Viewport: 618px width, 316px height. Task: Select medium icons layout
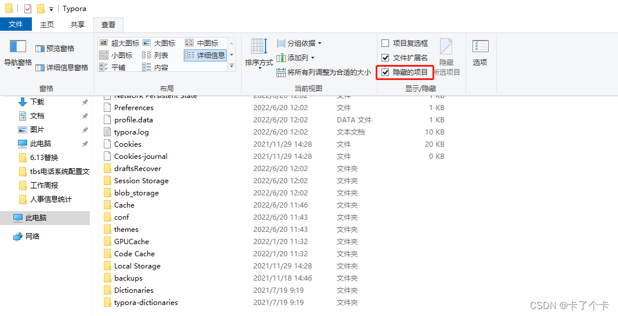coord(201,43)
